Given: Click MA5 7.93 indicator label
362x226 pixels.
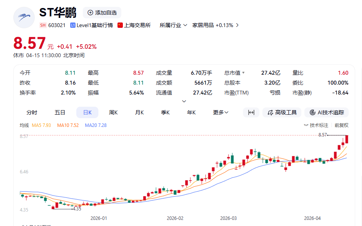Looking at the screenshot, I should coord(41,125).
